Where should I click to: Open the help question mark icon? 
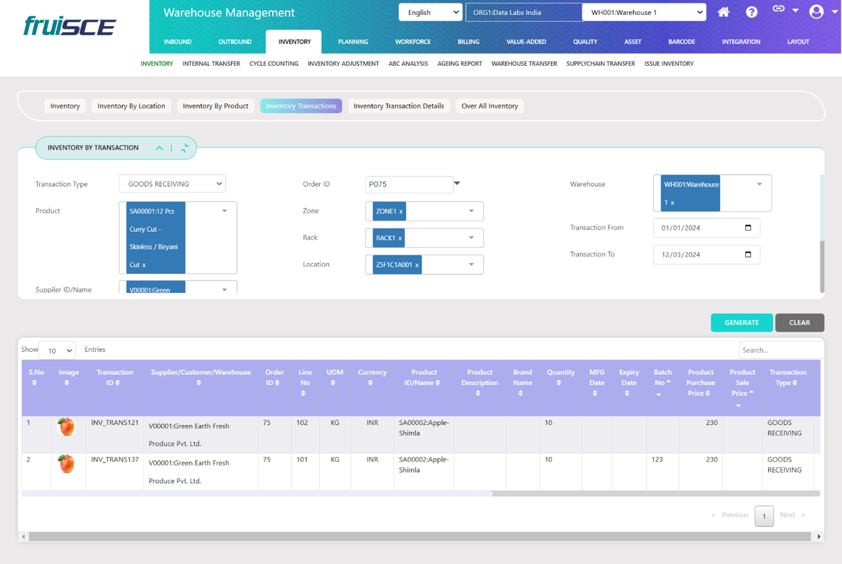pos(752,12)
